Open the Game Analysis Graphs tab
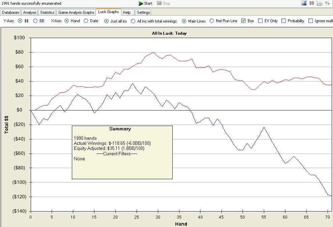The height and width of the screenshot is (227, 333). [x=76, y=12]
